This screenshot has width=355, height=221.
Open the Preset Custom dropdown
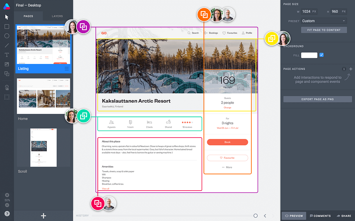[x=324, y=21]
